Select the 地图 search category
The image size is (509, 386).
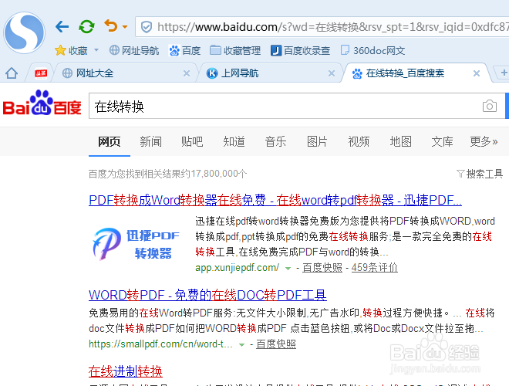coord(400,141)
